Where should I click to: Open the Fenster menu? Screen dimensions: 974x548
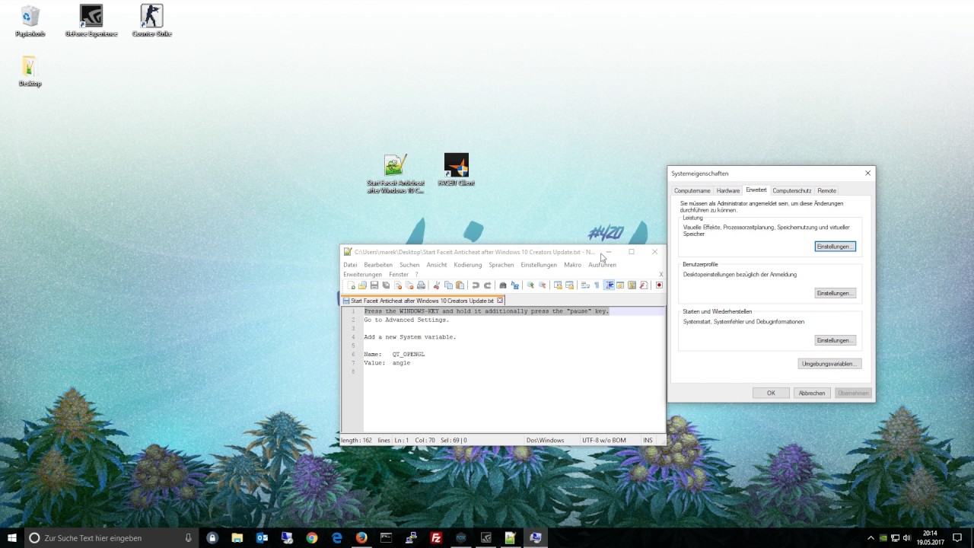(x=399, y=274)
